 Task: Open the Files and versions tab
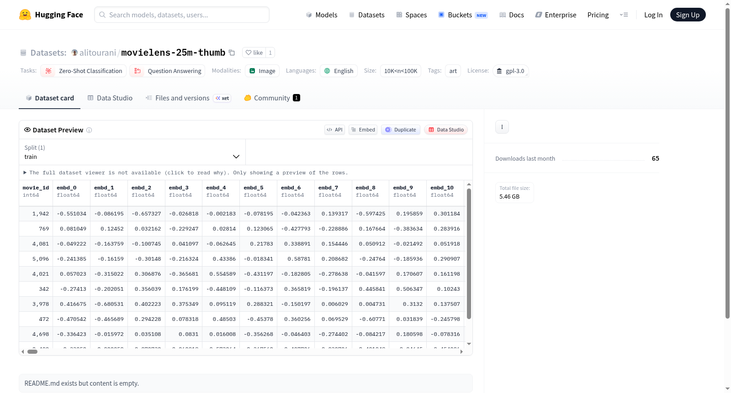coord(188,98)
